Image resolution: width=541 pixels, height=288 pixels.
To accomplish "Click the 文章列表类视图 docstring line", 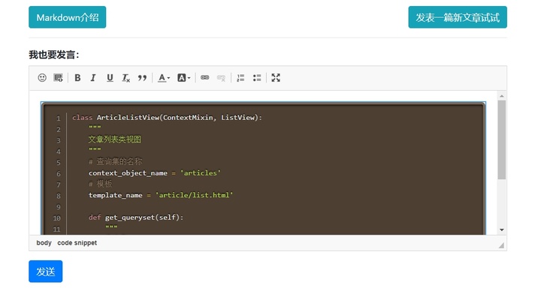I will point(114,139).
